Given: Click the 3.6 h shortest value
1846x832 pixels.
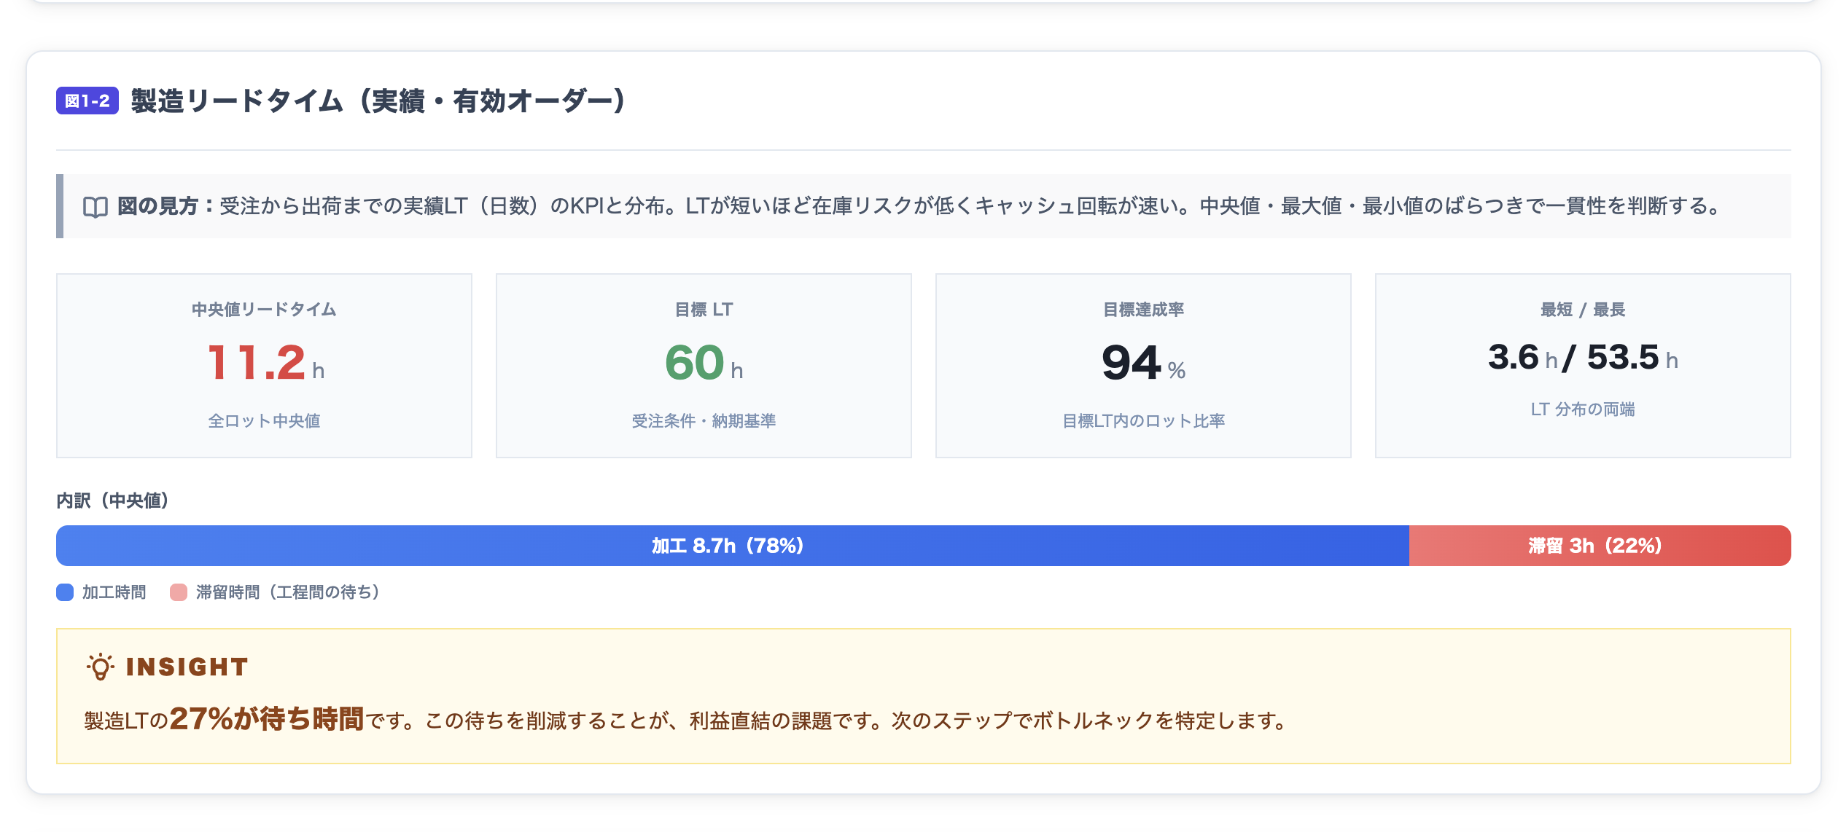Looking at the screenshot, I should [1522, 358].
